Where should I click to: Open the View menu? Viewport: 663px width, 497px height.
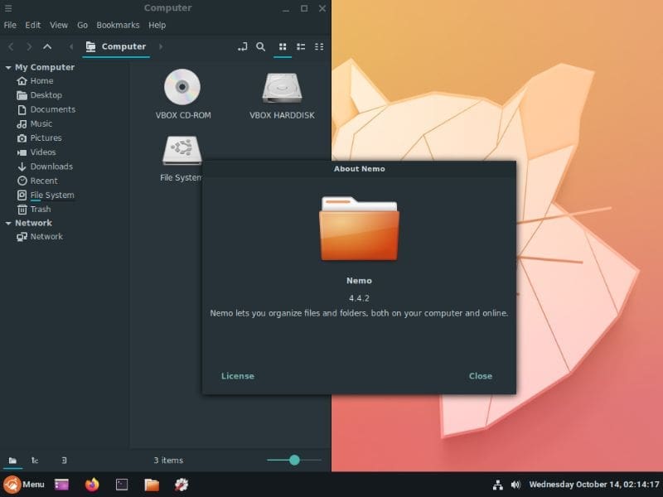coord(59,25)
